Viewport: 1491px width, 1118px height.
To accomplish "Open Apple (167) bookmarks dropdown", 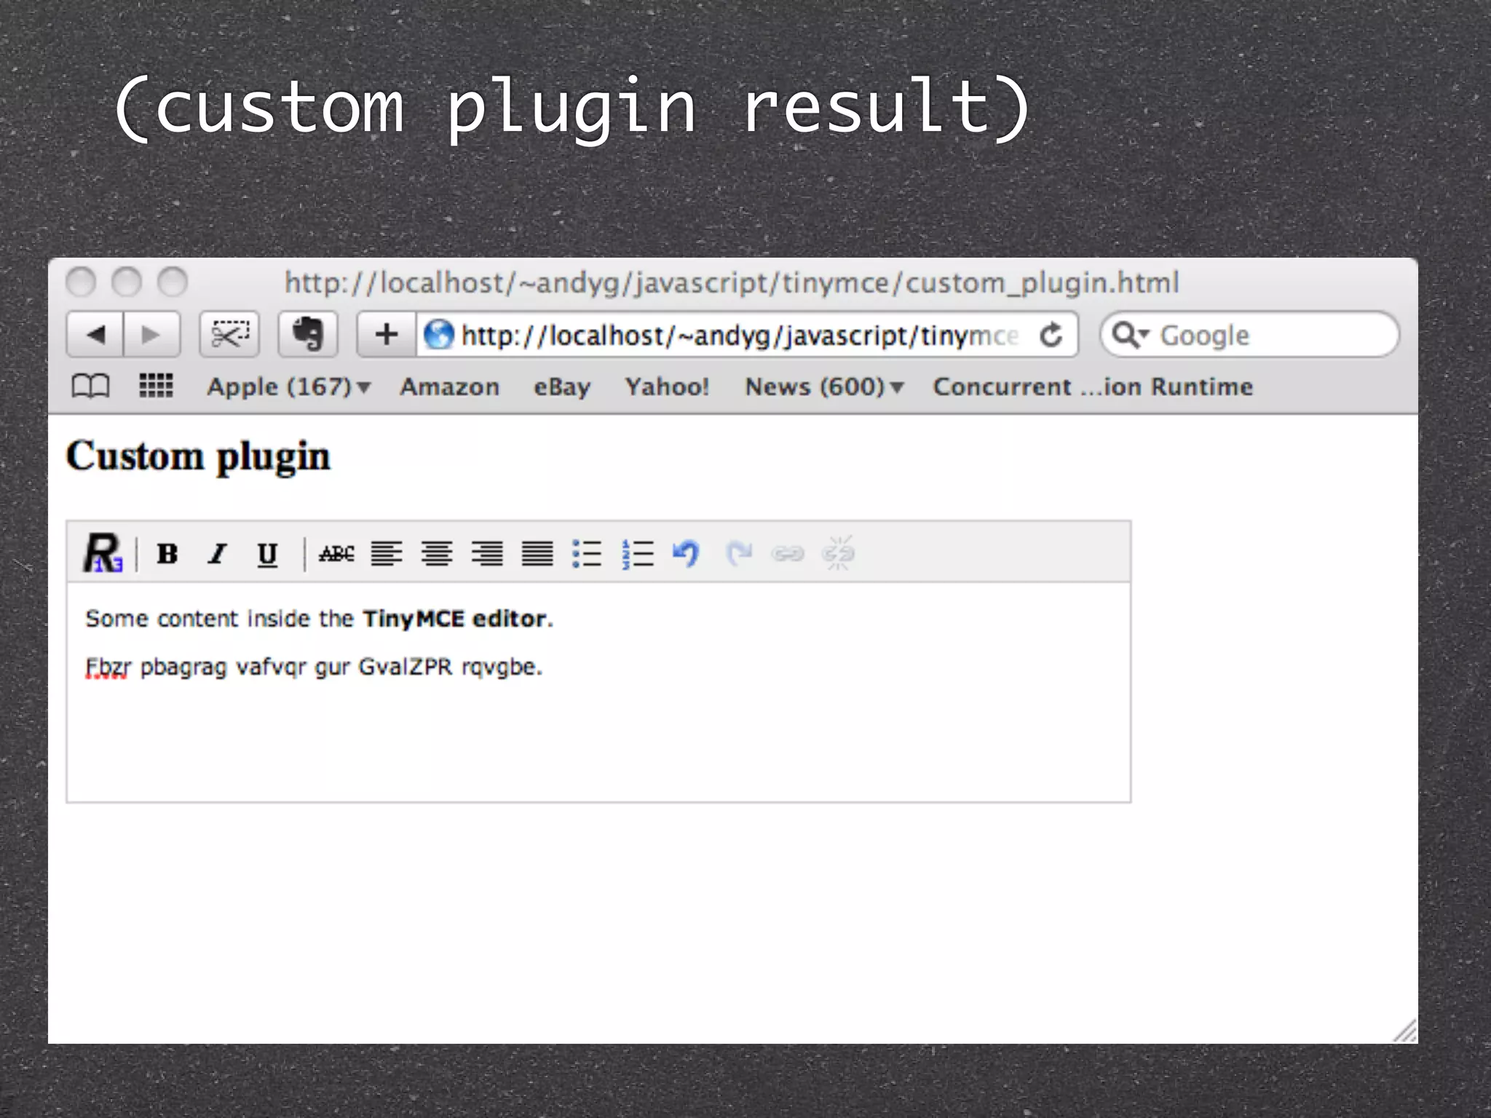I will coord(289,386).
